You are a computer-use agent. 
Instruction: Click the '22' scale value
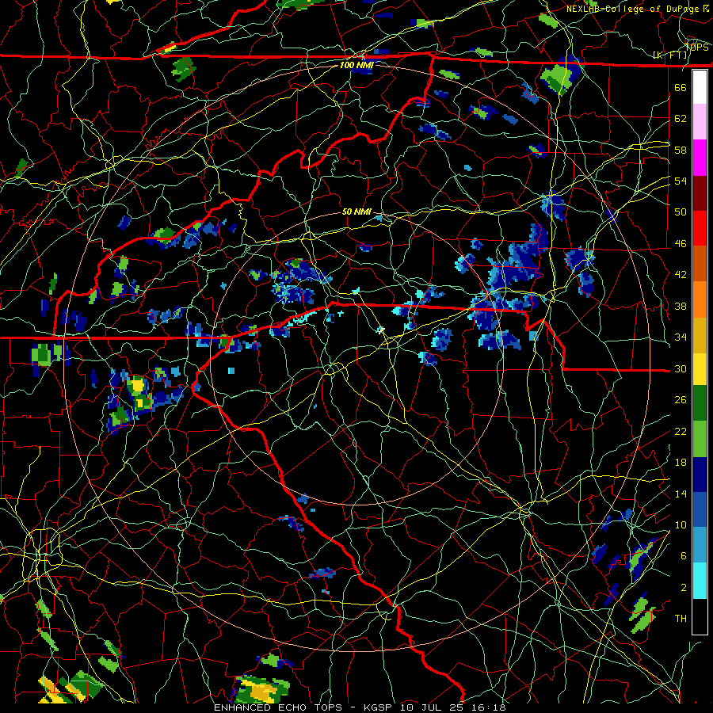pos(681,432)
